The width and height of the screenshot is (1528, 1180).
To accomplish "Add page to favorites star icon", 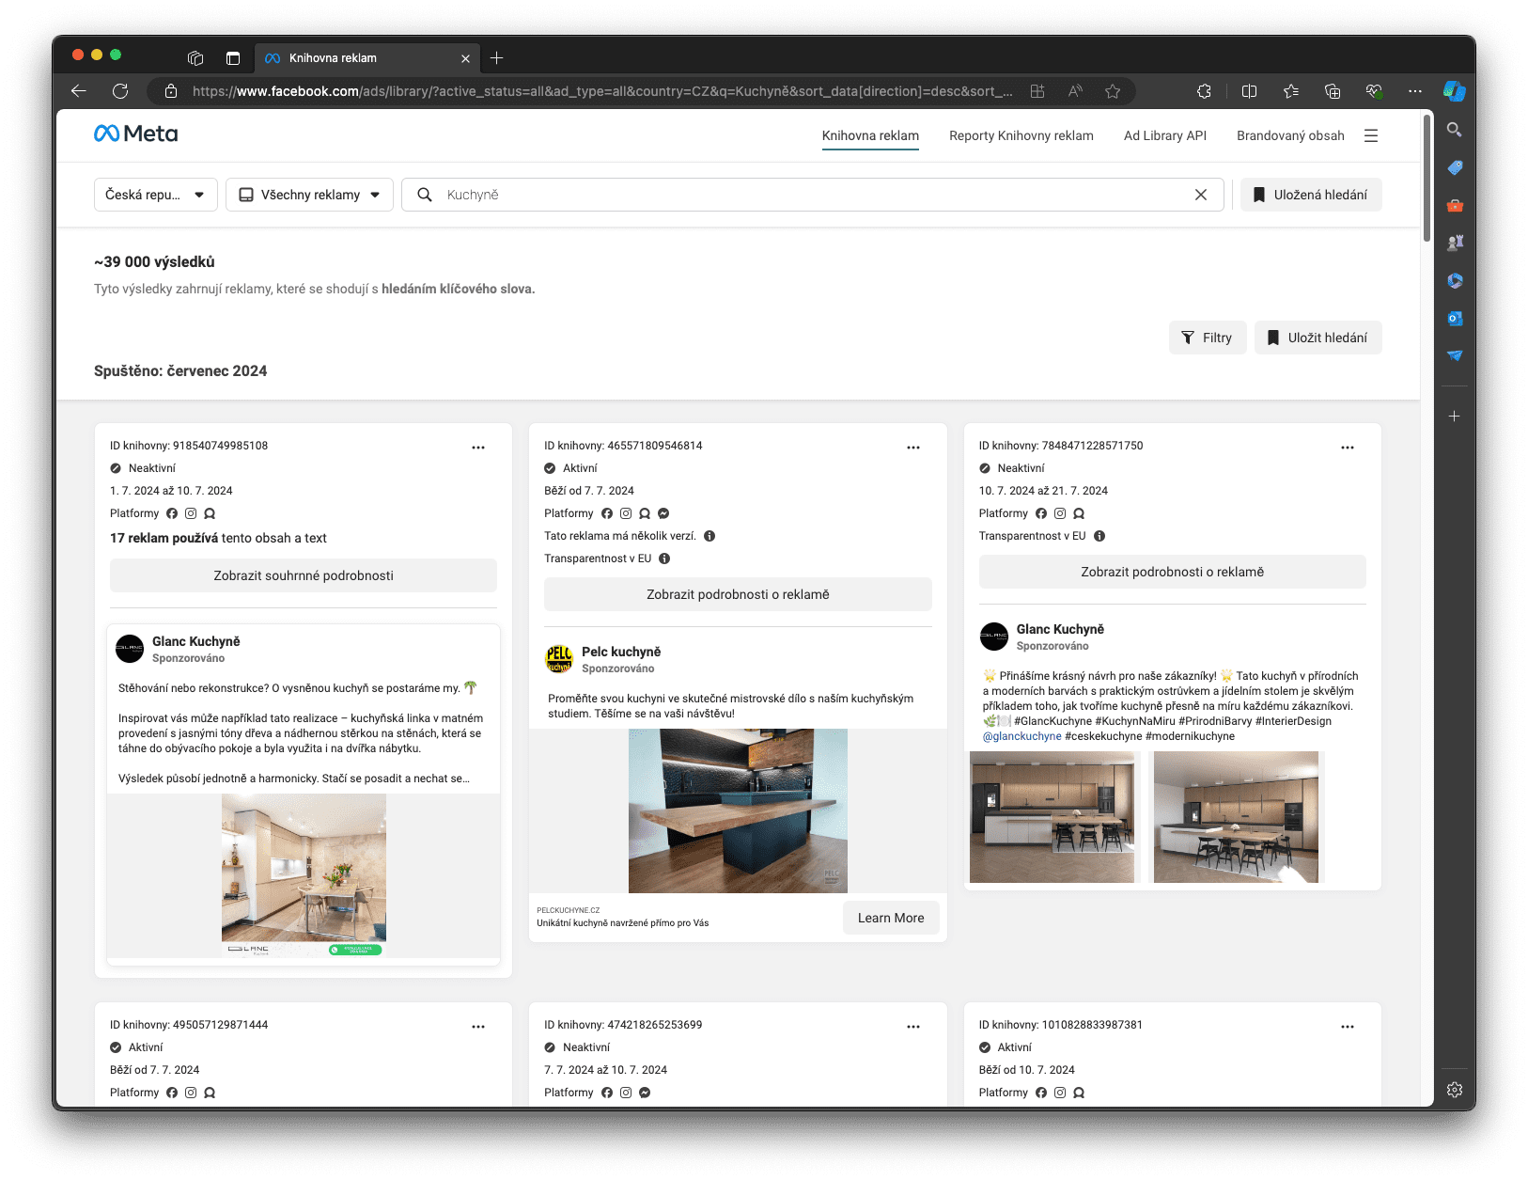I will pos(1113,91).
